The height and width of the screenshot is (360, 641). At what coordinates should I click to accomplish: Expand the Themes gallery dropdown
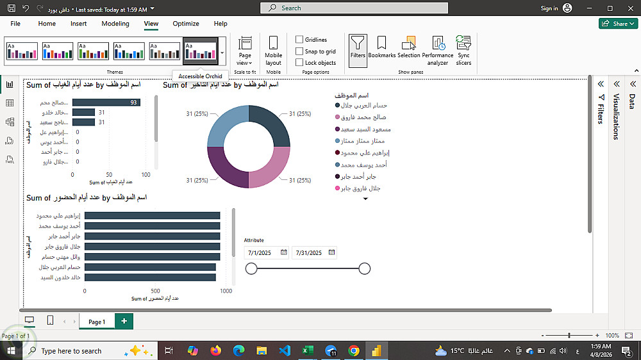click(222, 53)
